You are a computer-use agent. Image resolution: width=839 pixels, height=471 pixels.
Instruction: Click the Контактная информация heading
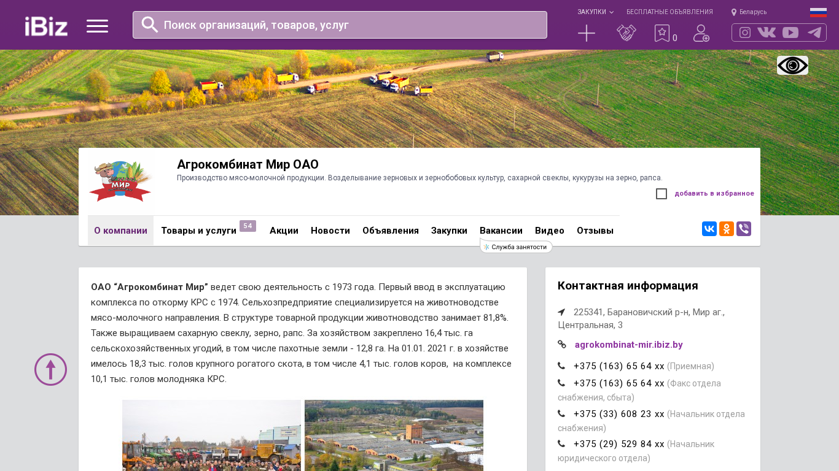tap(628, 286)
